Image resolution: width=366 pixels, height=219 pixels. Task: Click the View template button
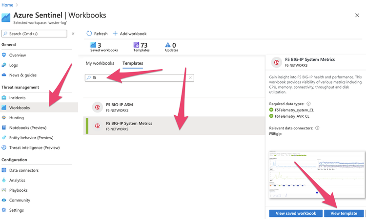tap(344, 213)
